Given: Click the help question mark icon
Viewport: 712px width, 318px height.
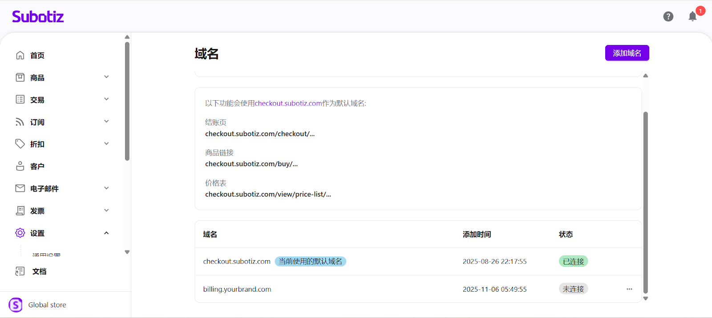Looking at the screenshot, I should 668,16.
